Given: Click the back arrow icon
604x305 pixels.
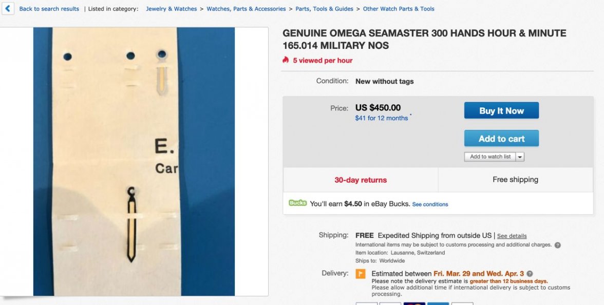Looking at the screenshot, I should tap(7, 9).
